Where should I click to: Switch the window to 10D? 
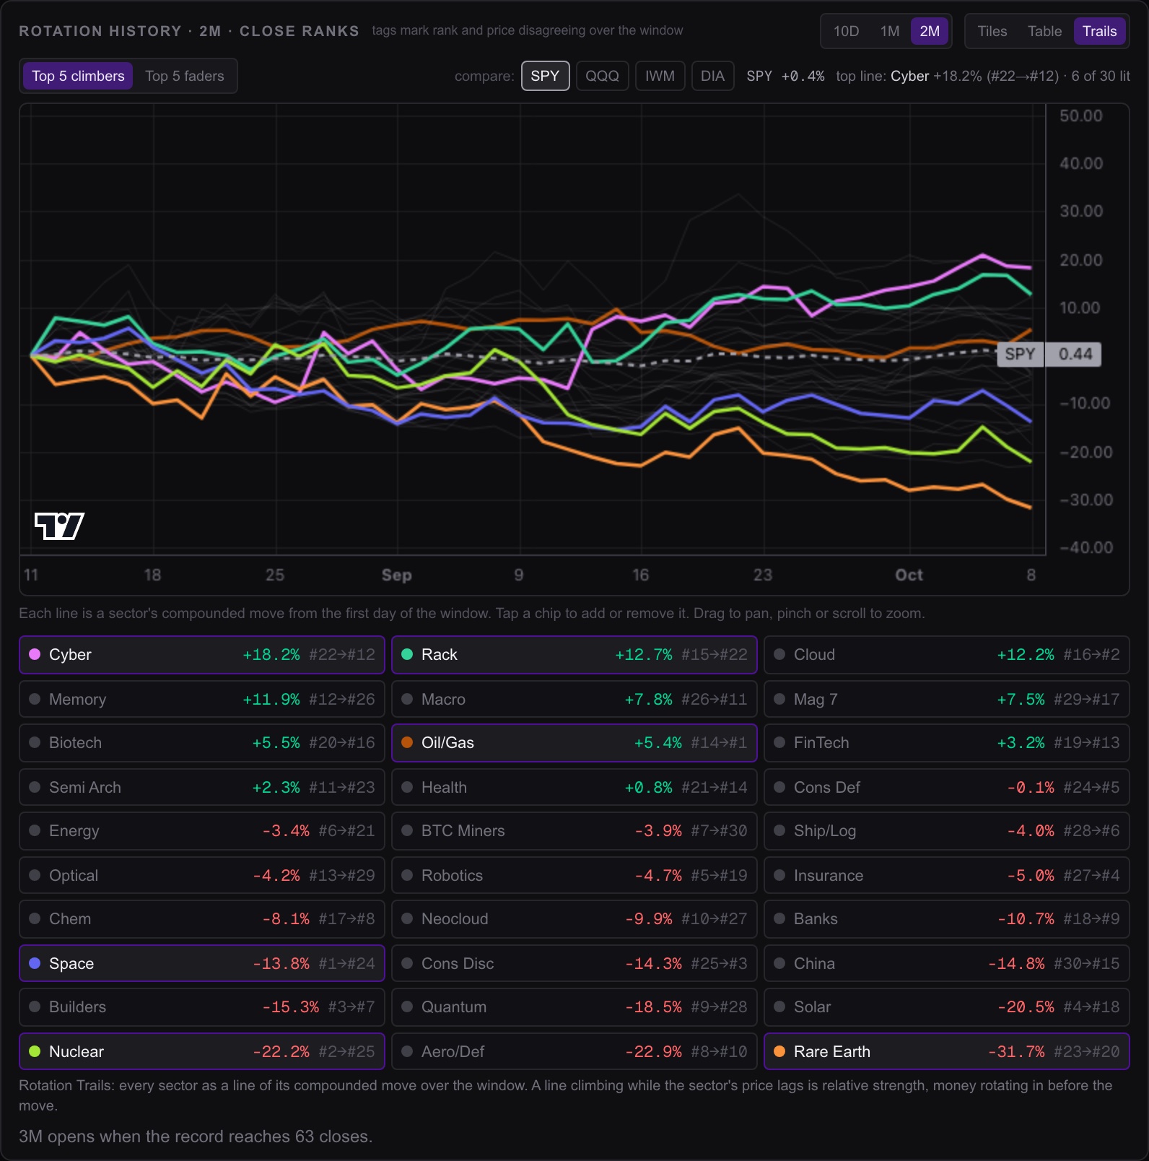(846, 31)
